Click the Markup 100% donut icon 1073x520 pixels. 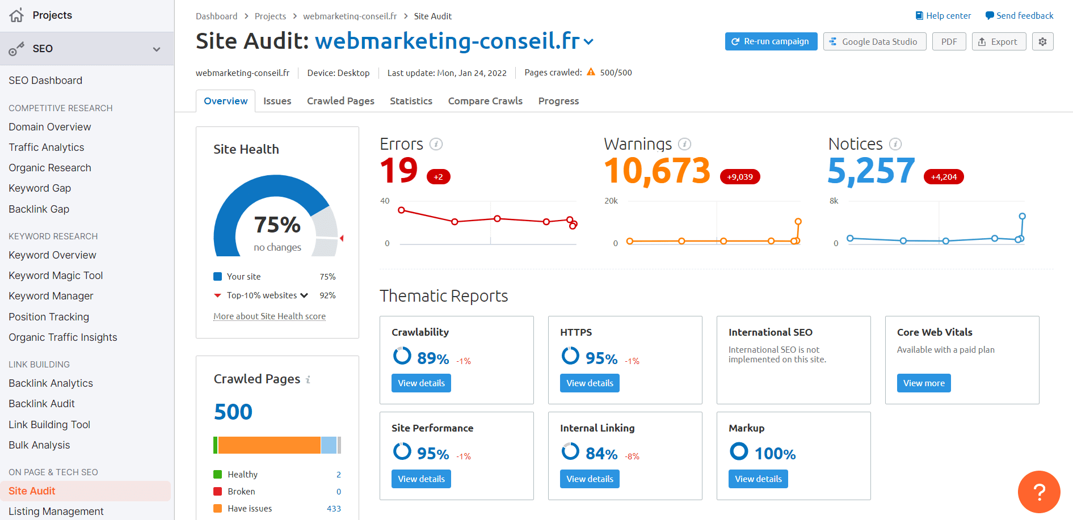point(739,451)
